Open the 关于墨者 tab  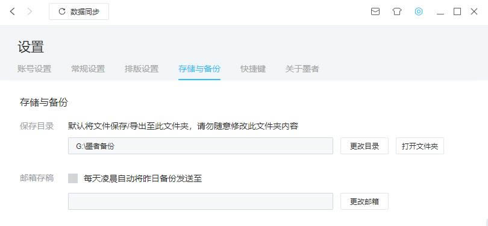click(302, 69)
